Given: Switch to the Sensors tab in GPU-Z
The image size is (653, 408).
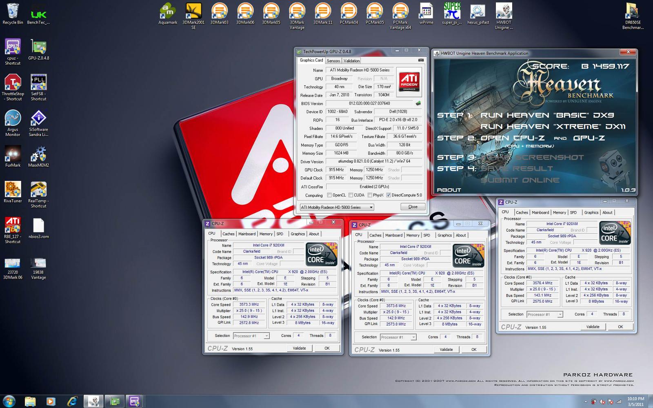Looking at the screenshot, I should pyautogui.click(x=333, y=61).
